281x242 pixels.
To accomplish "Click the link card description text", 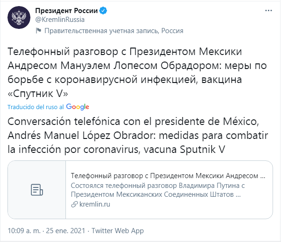I will pyautogui.click(x=158, y=190).
